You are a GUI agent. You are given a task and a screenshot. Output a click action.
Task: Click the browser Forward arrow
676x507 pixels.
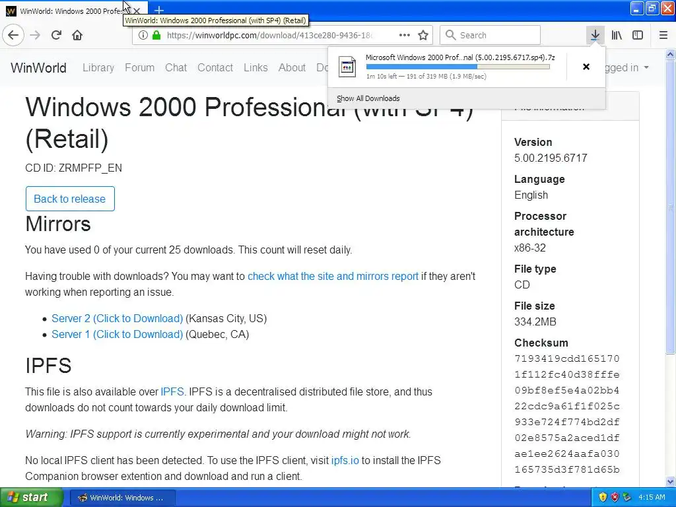click(x=35, y=35)
